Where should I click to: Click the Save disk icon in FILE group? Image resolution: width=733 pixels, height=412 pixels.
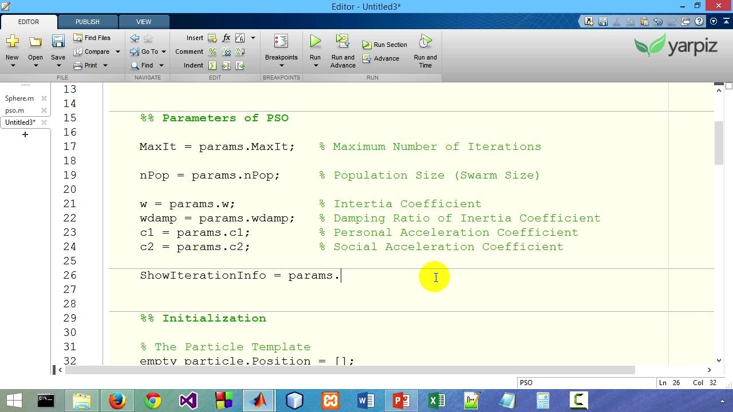click(58, 42)
